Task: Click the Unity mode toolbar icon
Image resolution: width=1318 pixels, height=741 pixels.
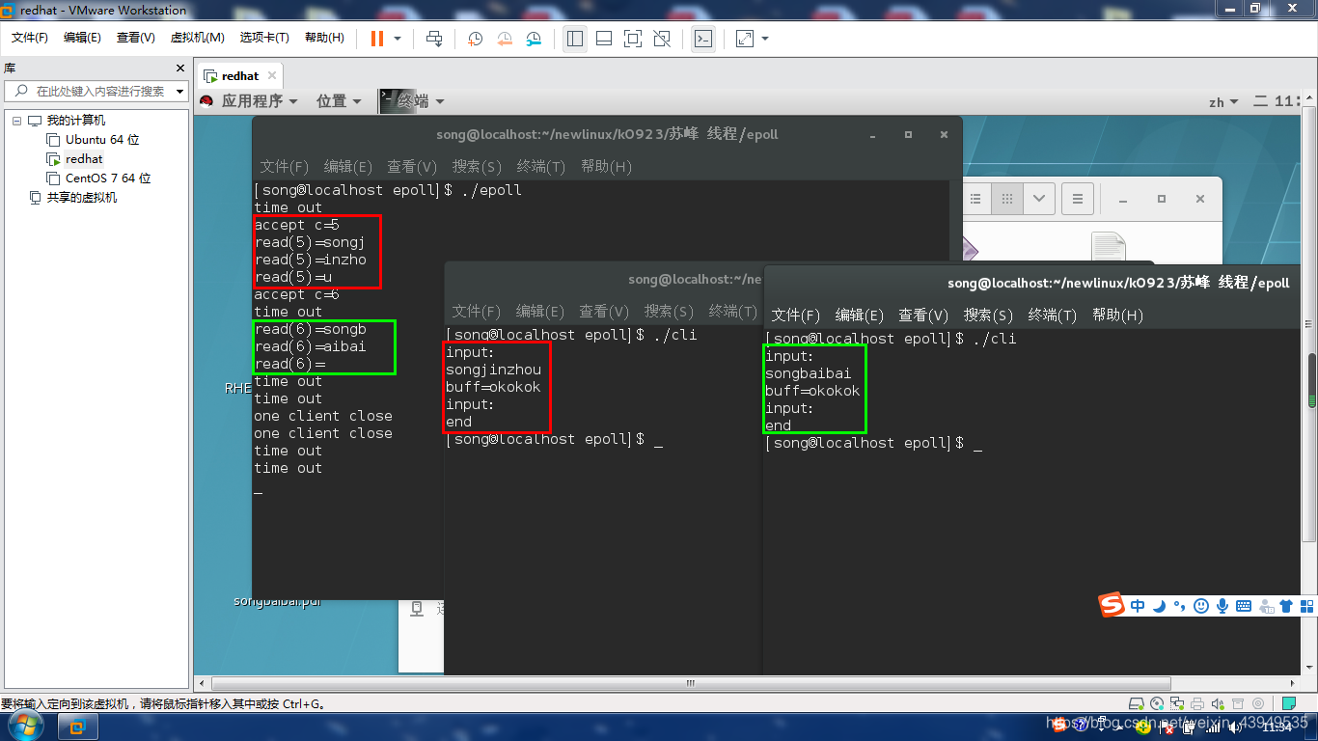Action: pyautogui.click(x=662, y=39)
